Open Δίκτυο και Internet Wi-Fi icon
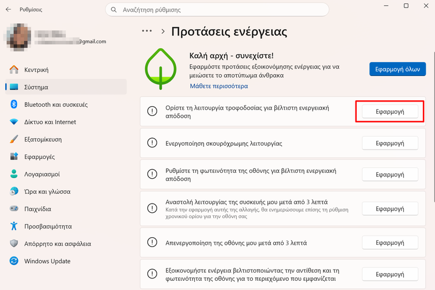 [14, 122]
